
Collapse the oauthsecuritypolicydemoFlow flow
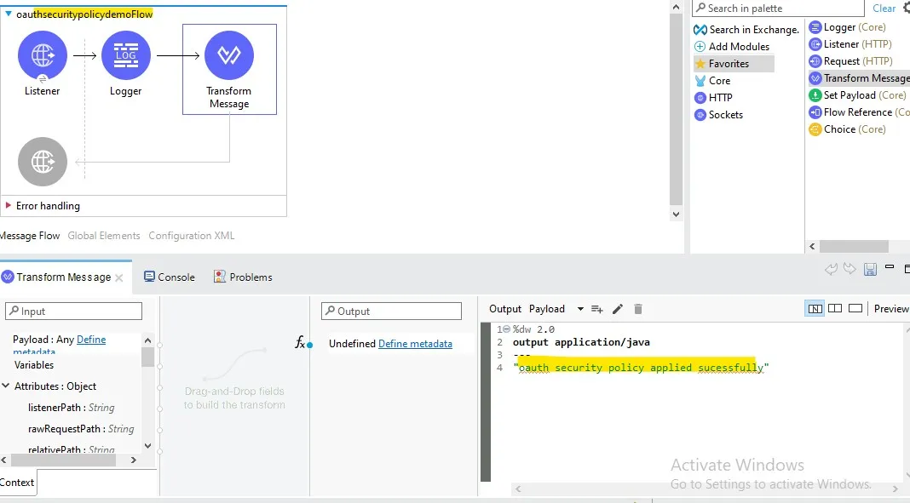tap(9, 14)
